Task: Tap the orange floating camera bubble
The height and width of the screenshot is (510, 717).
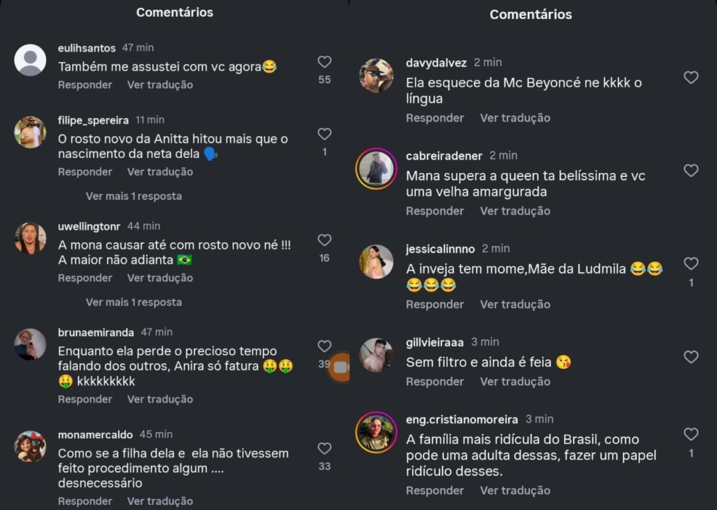Action: 340,367
